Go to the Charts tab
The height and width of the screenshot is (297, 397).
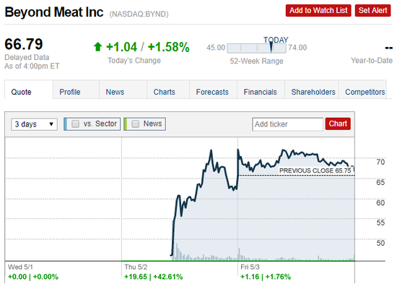165,92
